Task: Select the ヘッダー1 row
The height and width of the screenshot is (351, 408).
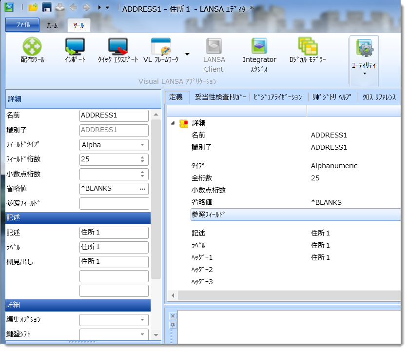Action: tap(296, 257)
